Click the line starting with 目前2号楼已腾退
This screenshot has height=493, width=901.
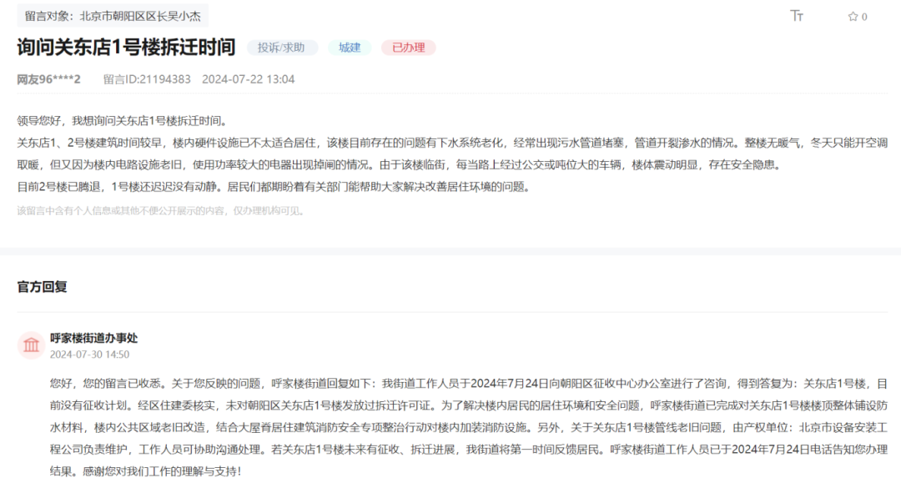pyautogui.click(x=273, y=186)
